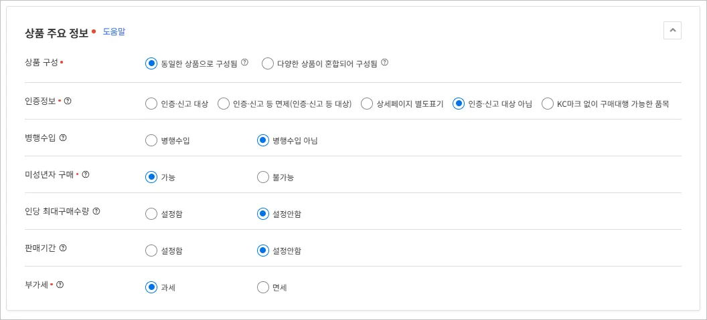Click help icon after 동일한 상품으로 구성됨

point(245,62)
